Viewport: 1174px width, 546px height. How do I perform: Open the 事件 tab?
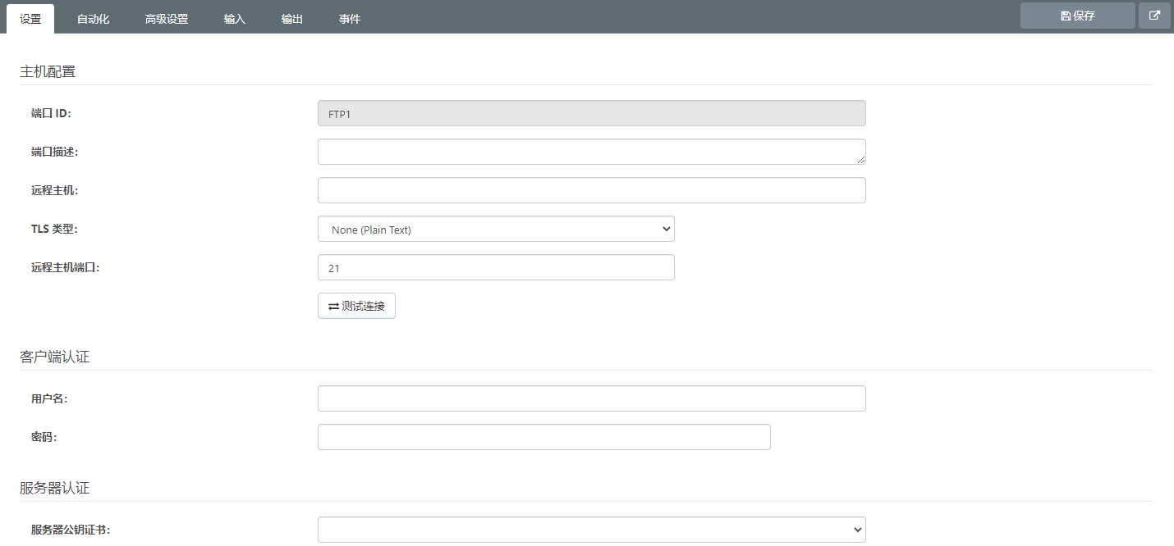(350, 19)
